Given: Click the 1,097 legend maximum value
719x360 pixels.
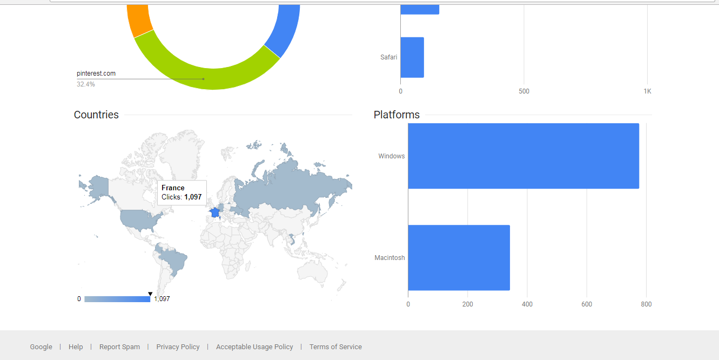Looking at the screenshot, I should tap(162, 299).
